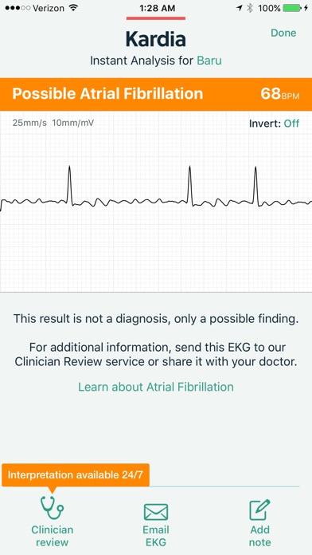Image resolution: width=312 pixels, height=555 pixels.
Task: Tap the last QRS spike on EKG
Action: [255, 186]
